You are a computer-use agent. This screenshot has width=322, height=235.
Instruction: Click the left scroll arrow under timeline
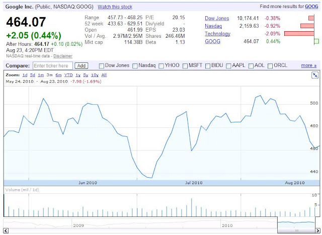(x=6, y=230)
